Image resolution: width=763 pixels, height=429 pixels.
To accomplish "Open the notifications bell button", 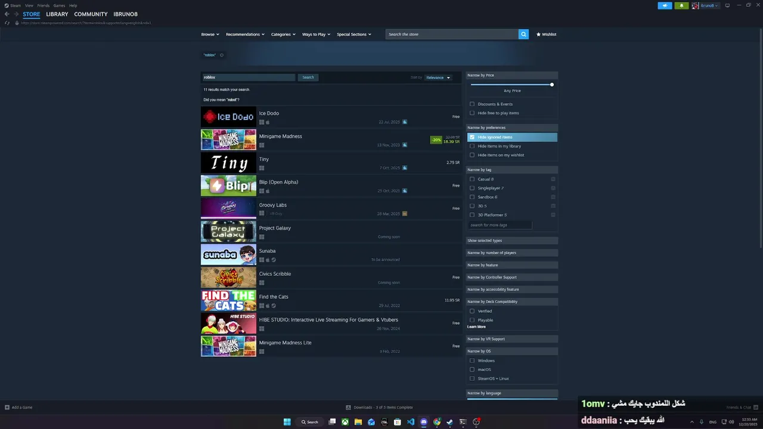I will 681,5.
